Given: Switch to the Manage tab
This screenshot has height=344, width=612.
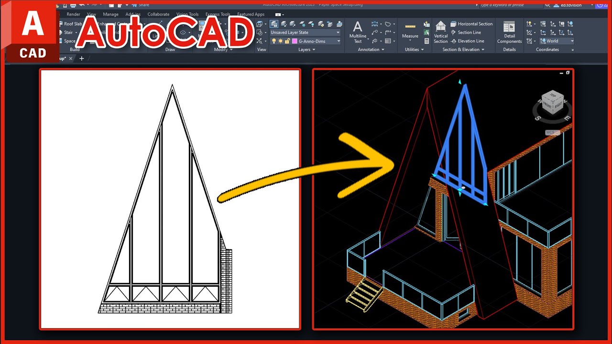Looking at the screenshot, I should pyautogui.click(x=110, y=14).
